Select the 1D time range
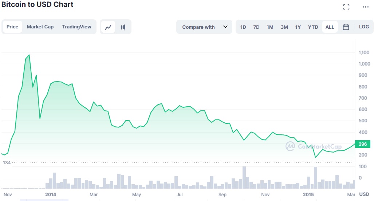374x201 pixels. (243, 27)
